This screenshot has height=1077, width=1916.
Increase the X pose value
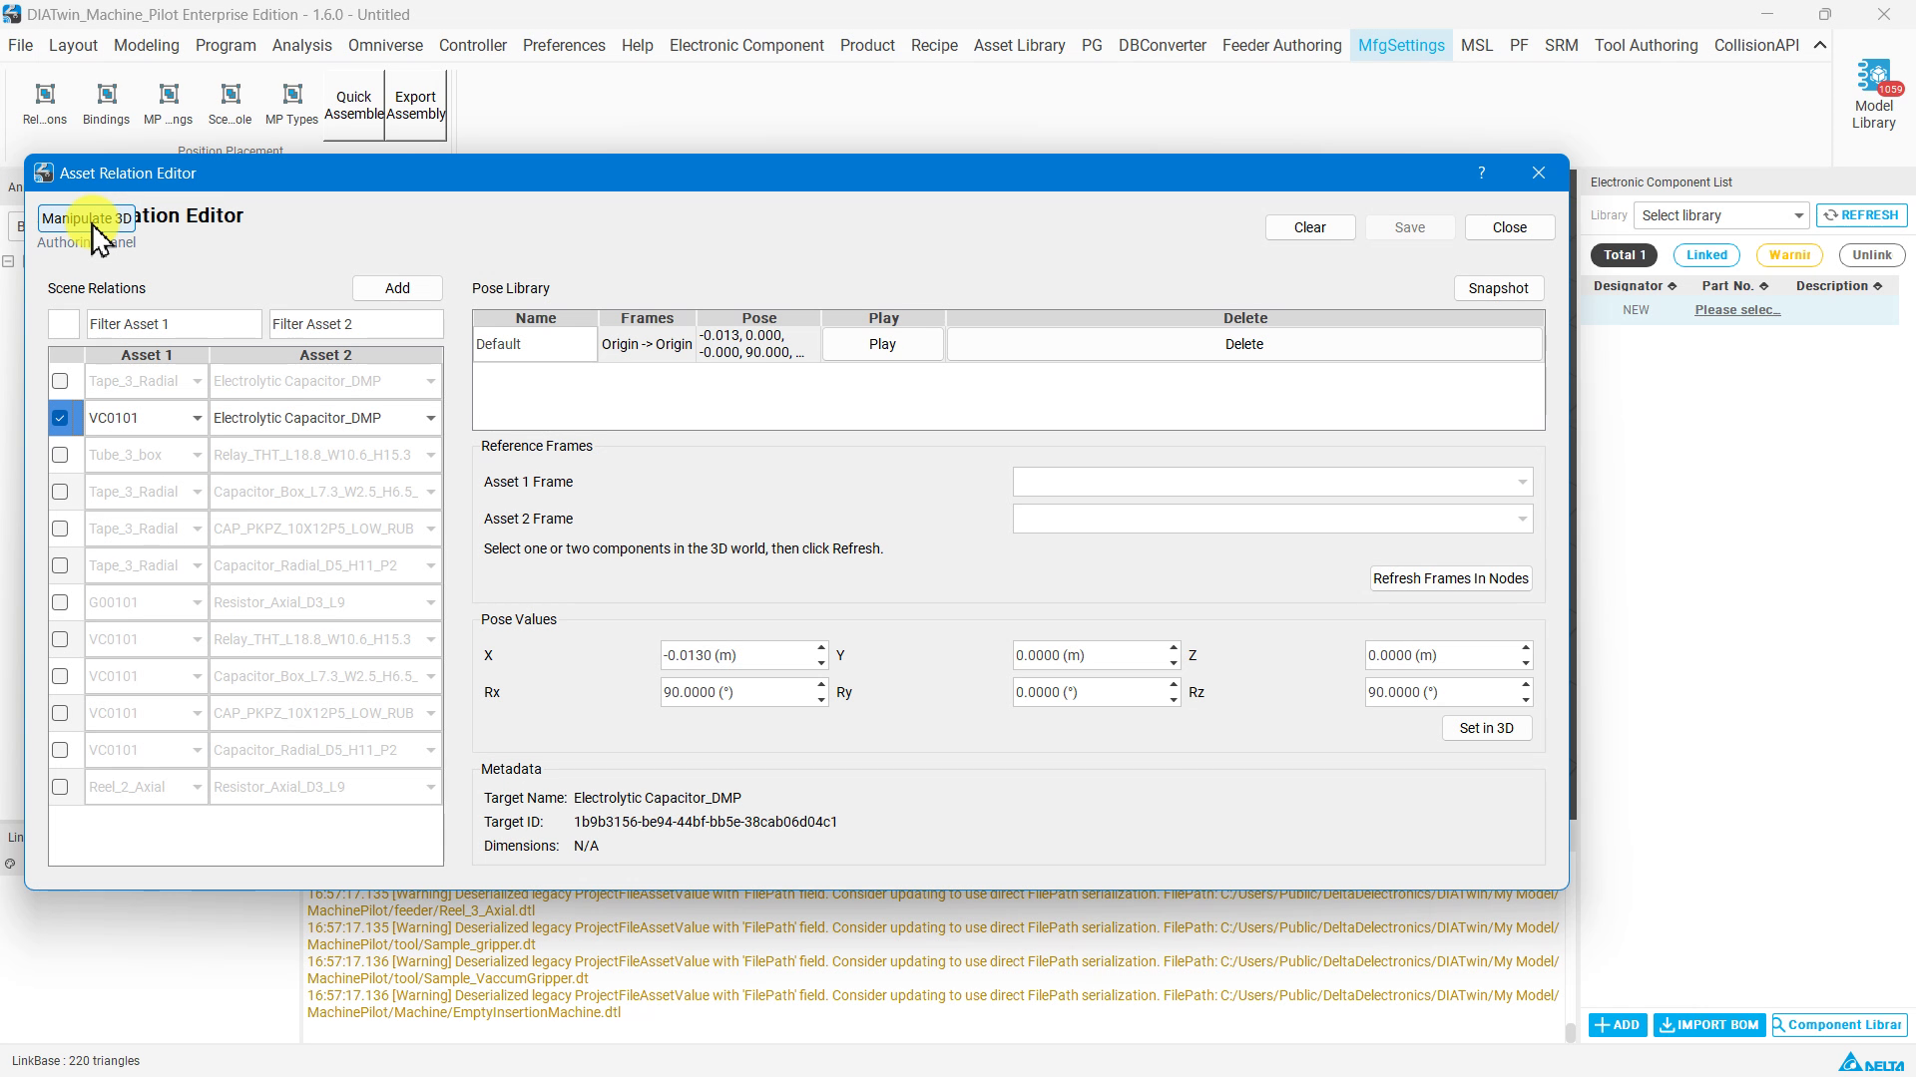pos(821,648)
